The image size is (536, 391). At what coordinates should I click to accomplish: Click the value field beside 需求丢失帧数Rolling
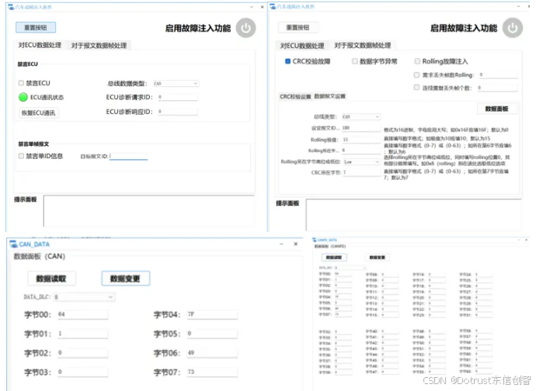(498, 74)
